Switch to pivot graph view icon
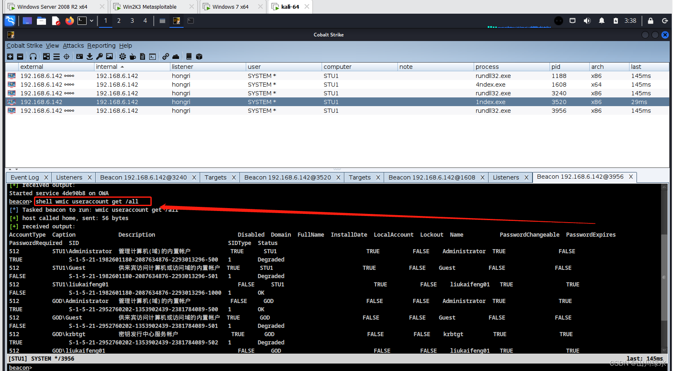This screenshot has width=673, height=371. coord(46,56)
